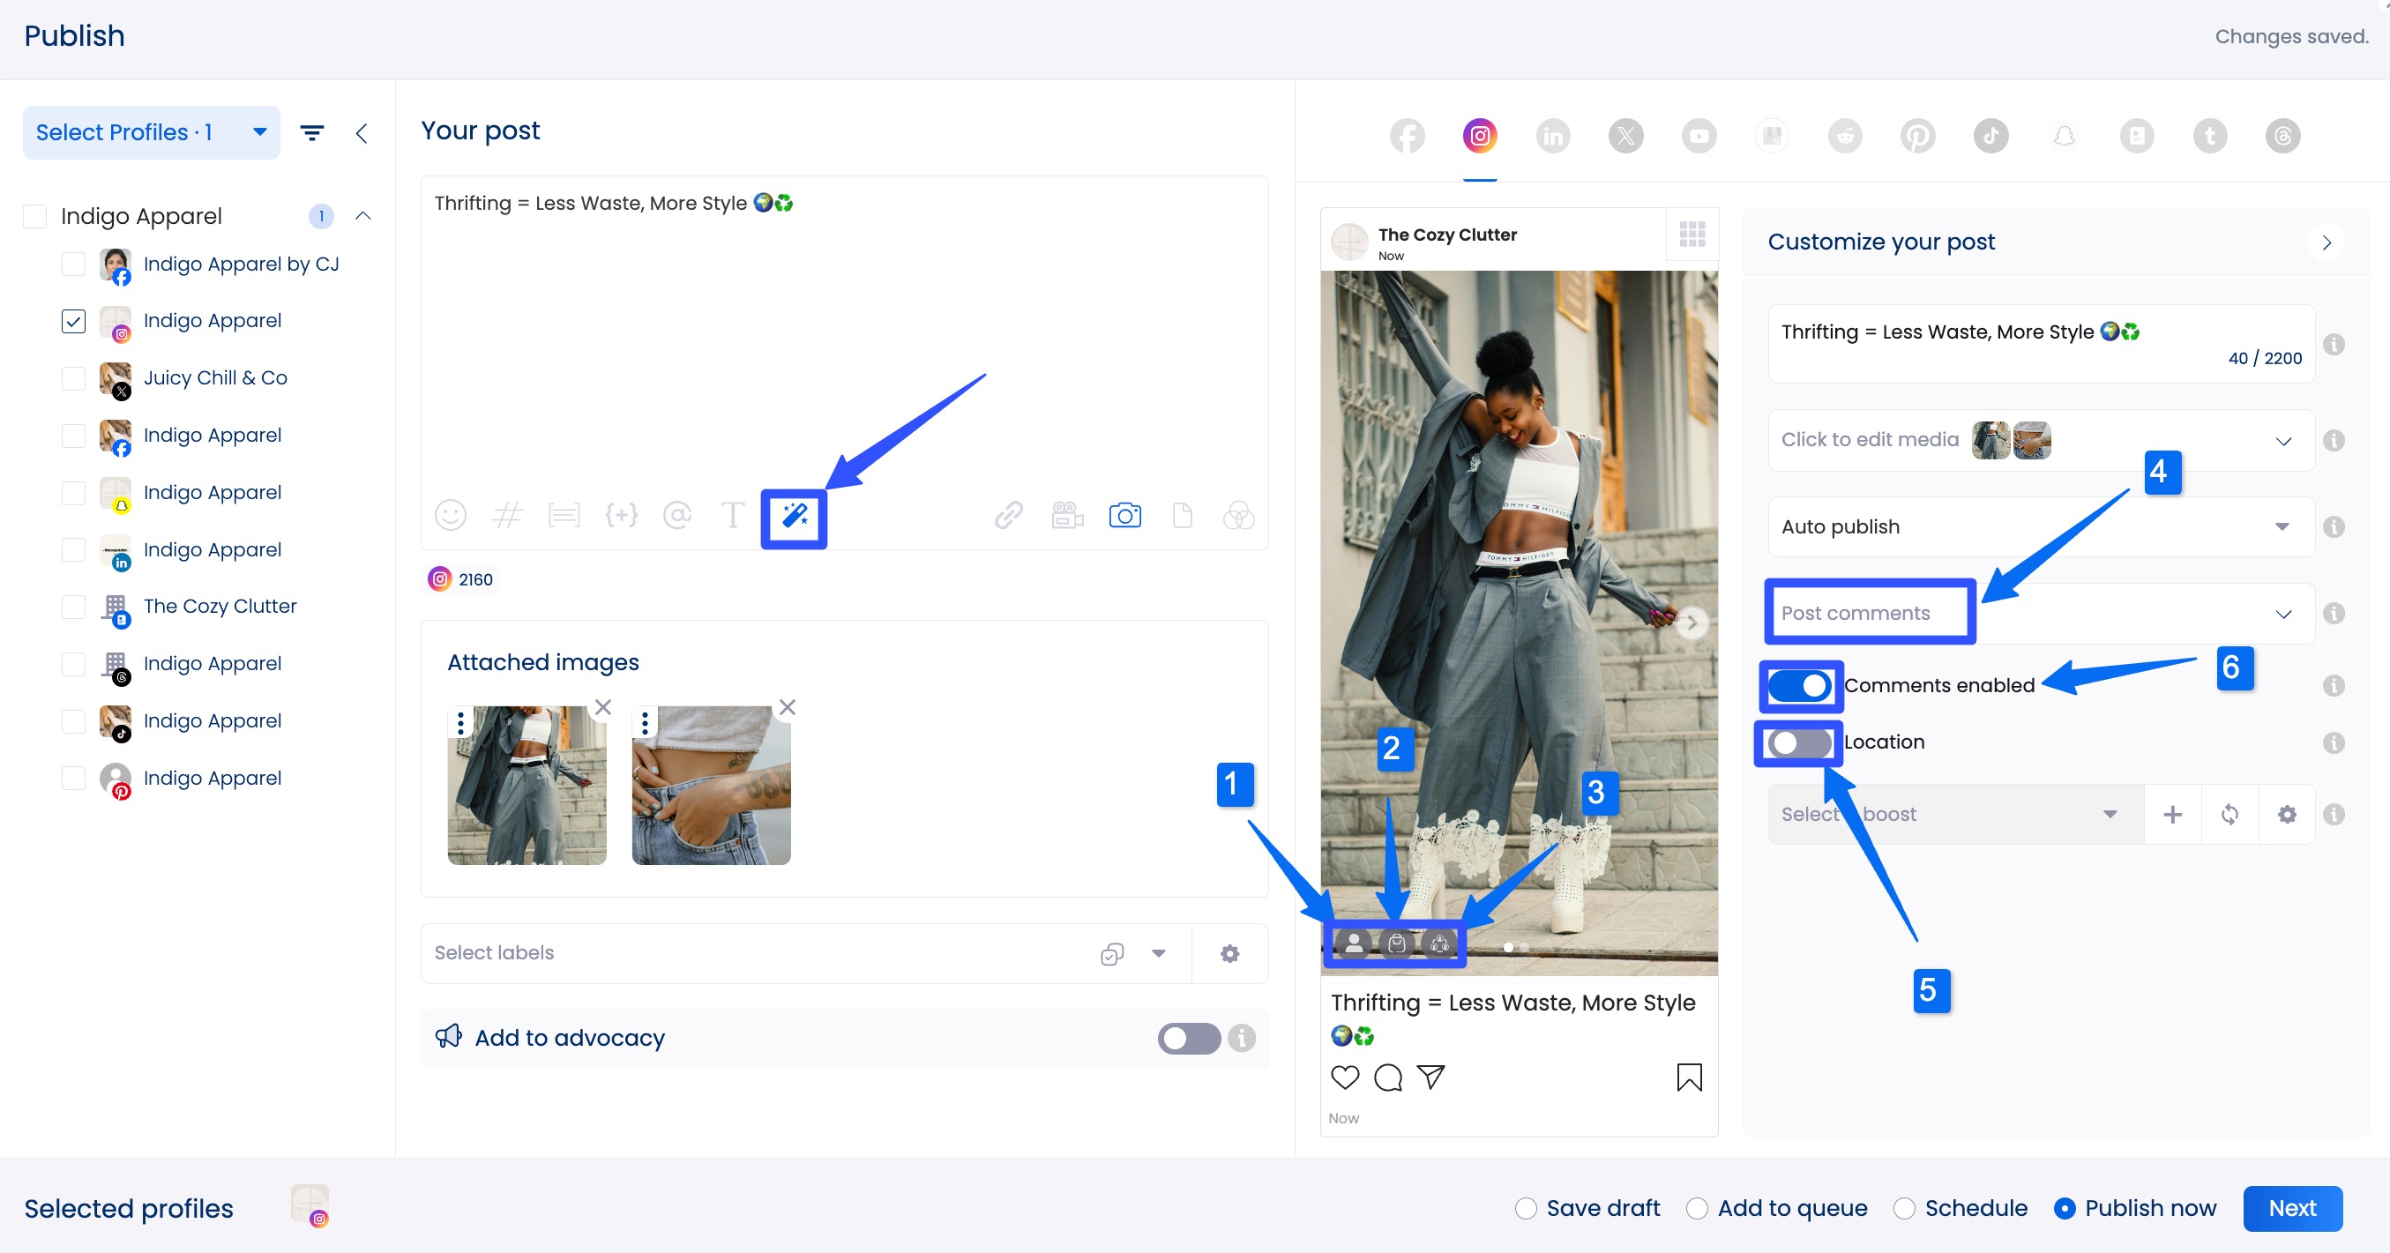2390x1253 pixels.
Task: Switch to the Pinterest preview tab
Action: pos(1916,137)
